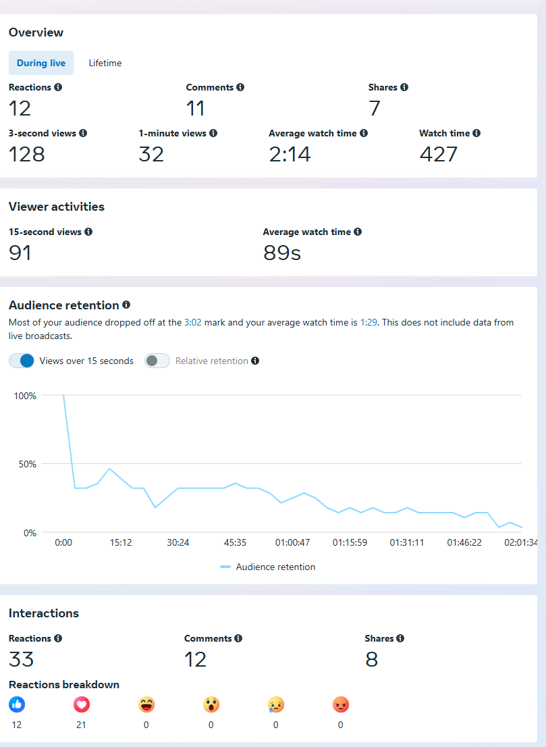Click the info icon beside Overview Reactions
Viewport: 546px width, 747px height.
pyautogui.click(x=58, y=87)
